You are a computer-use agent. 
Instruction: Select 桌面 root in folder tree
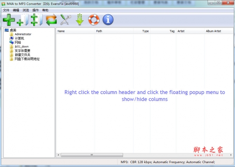pyautogui.click(x=13, y=30)
